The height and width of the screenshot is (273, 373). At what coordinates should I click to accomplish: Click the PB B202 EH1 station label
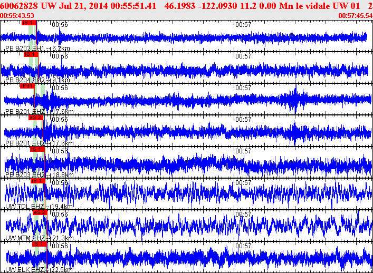pyautogui.click(x=37, y=48)
